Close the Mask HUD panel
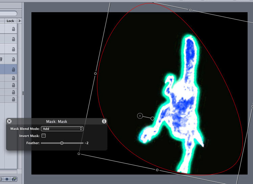253x184 pixels. click(x=9, y=121)
